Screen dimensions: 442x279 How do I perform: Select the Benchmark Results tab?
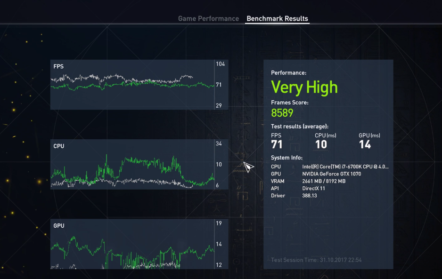pos(277,18)
